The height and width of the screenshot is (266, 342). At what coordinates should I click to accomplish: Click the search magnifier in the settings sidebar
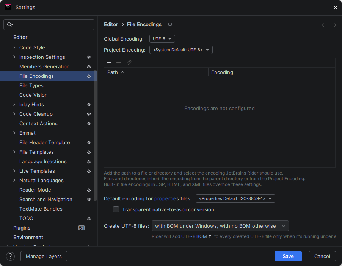point(10,24)
